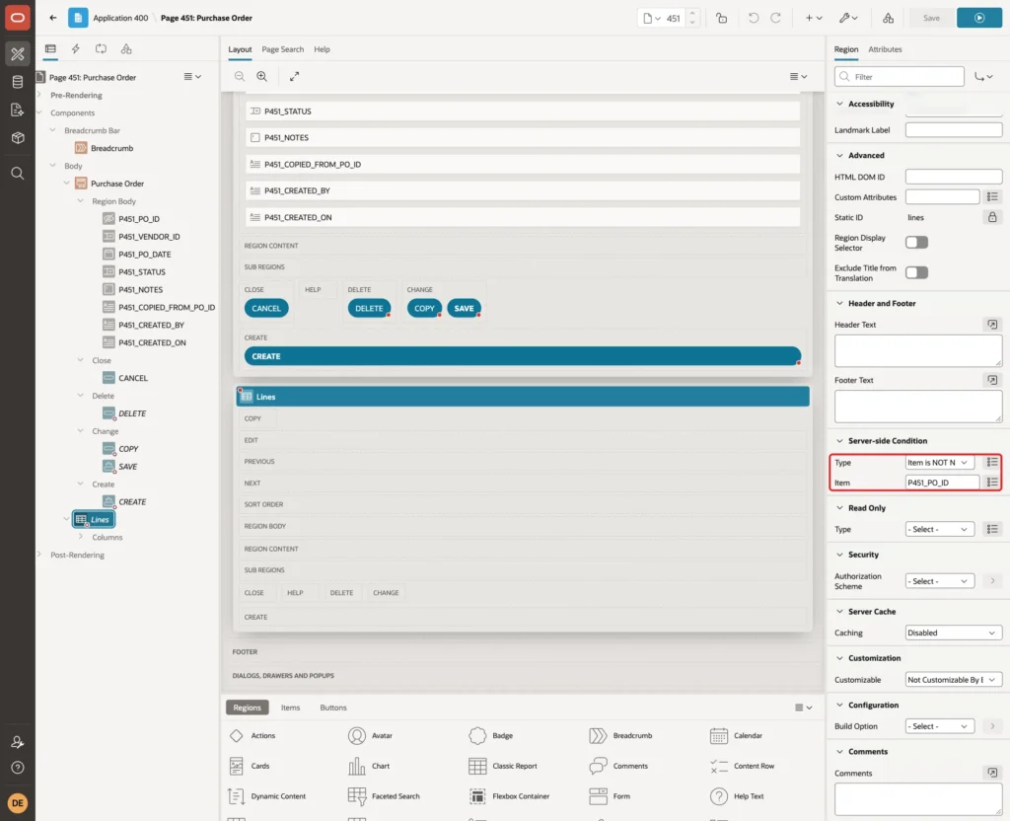The height and width of the screenshot is (821, 1010).
Task: Zoom out the layout view
Action: 240,76
